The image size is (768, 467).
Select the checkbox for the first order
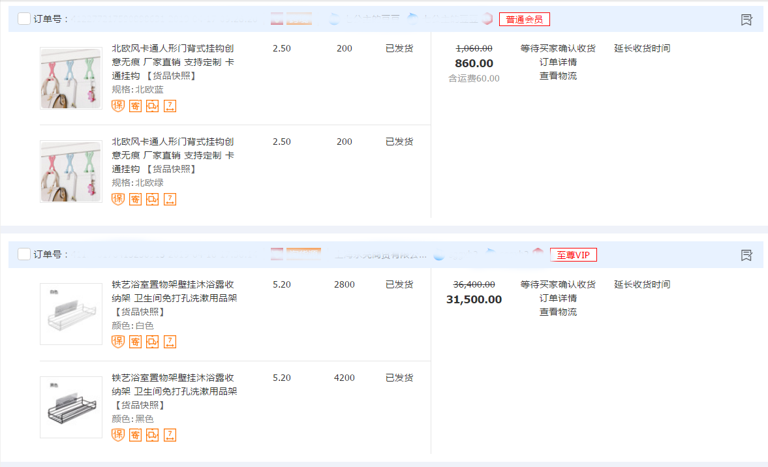point(23,18)
